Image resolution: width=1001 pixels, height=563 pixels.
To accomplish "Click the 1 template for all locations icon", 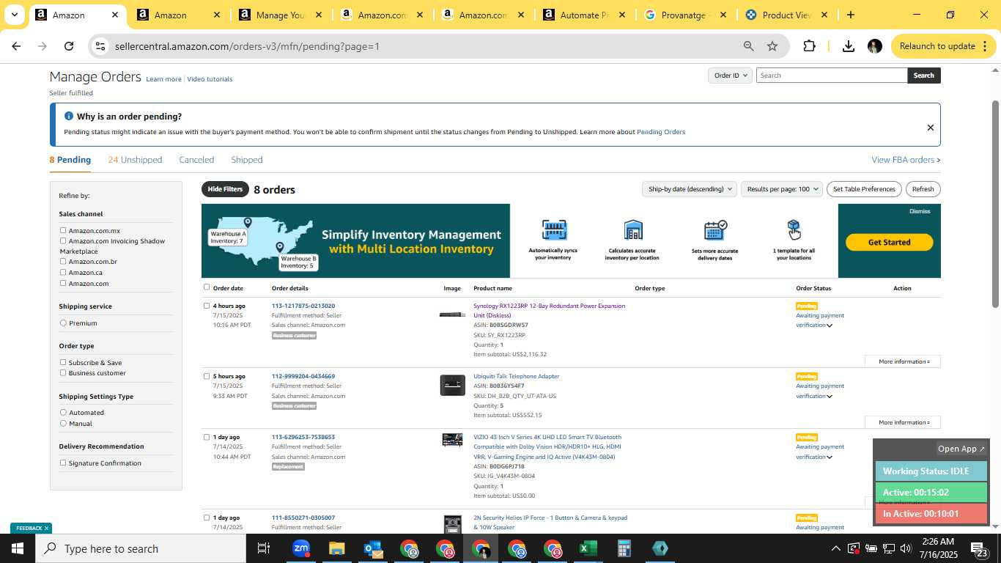I will (794, 229).
